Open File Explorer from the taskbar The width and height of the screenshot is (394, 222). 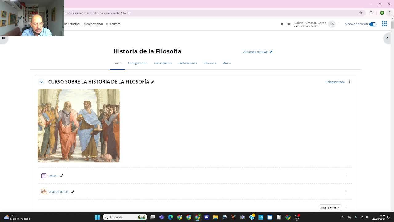pos(215,217)
